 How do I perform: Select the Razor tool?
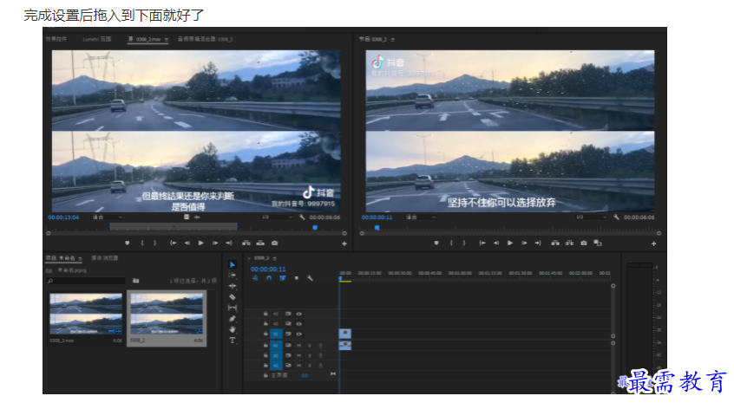(x=233, y=297)
